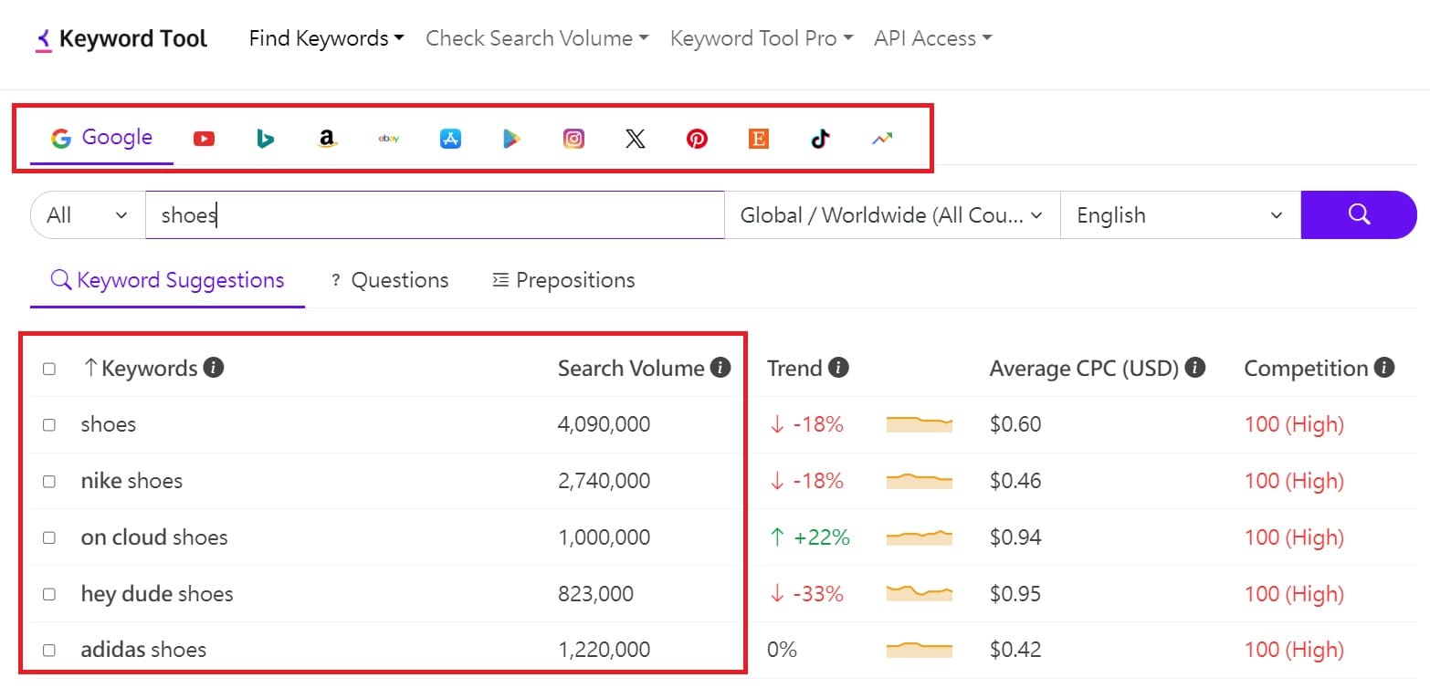Sort by the Competition column header
The image size is (1430, 688).
tap(1306, 369)
